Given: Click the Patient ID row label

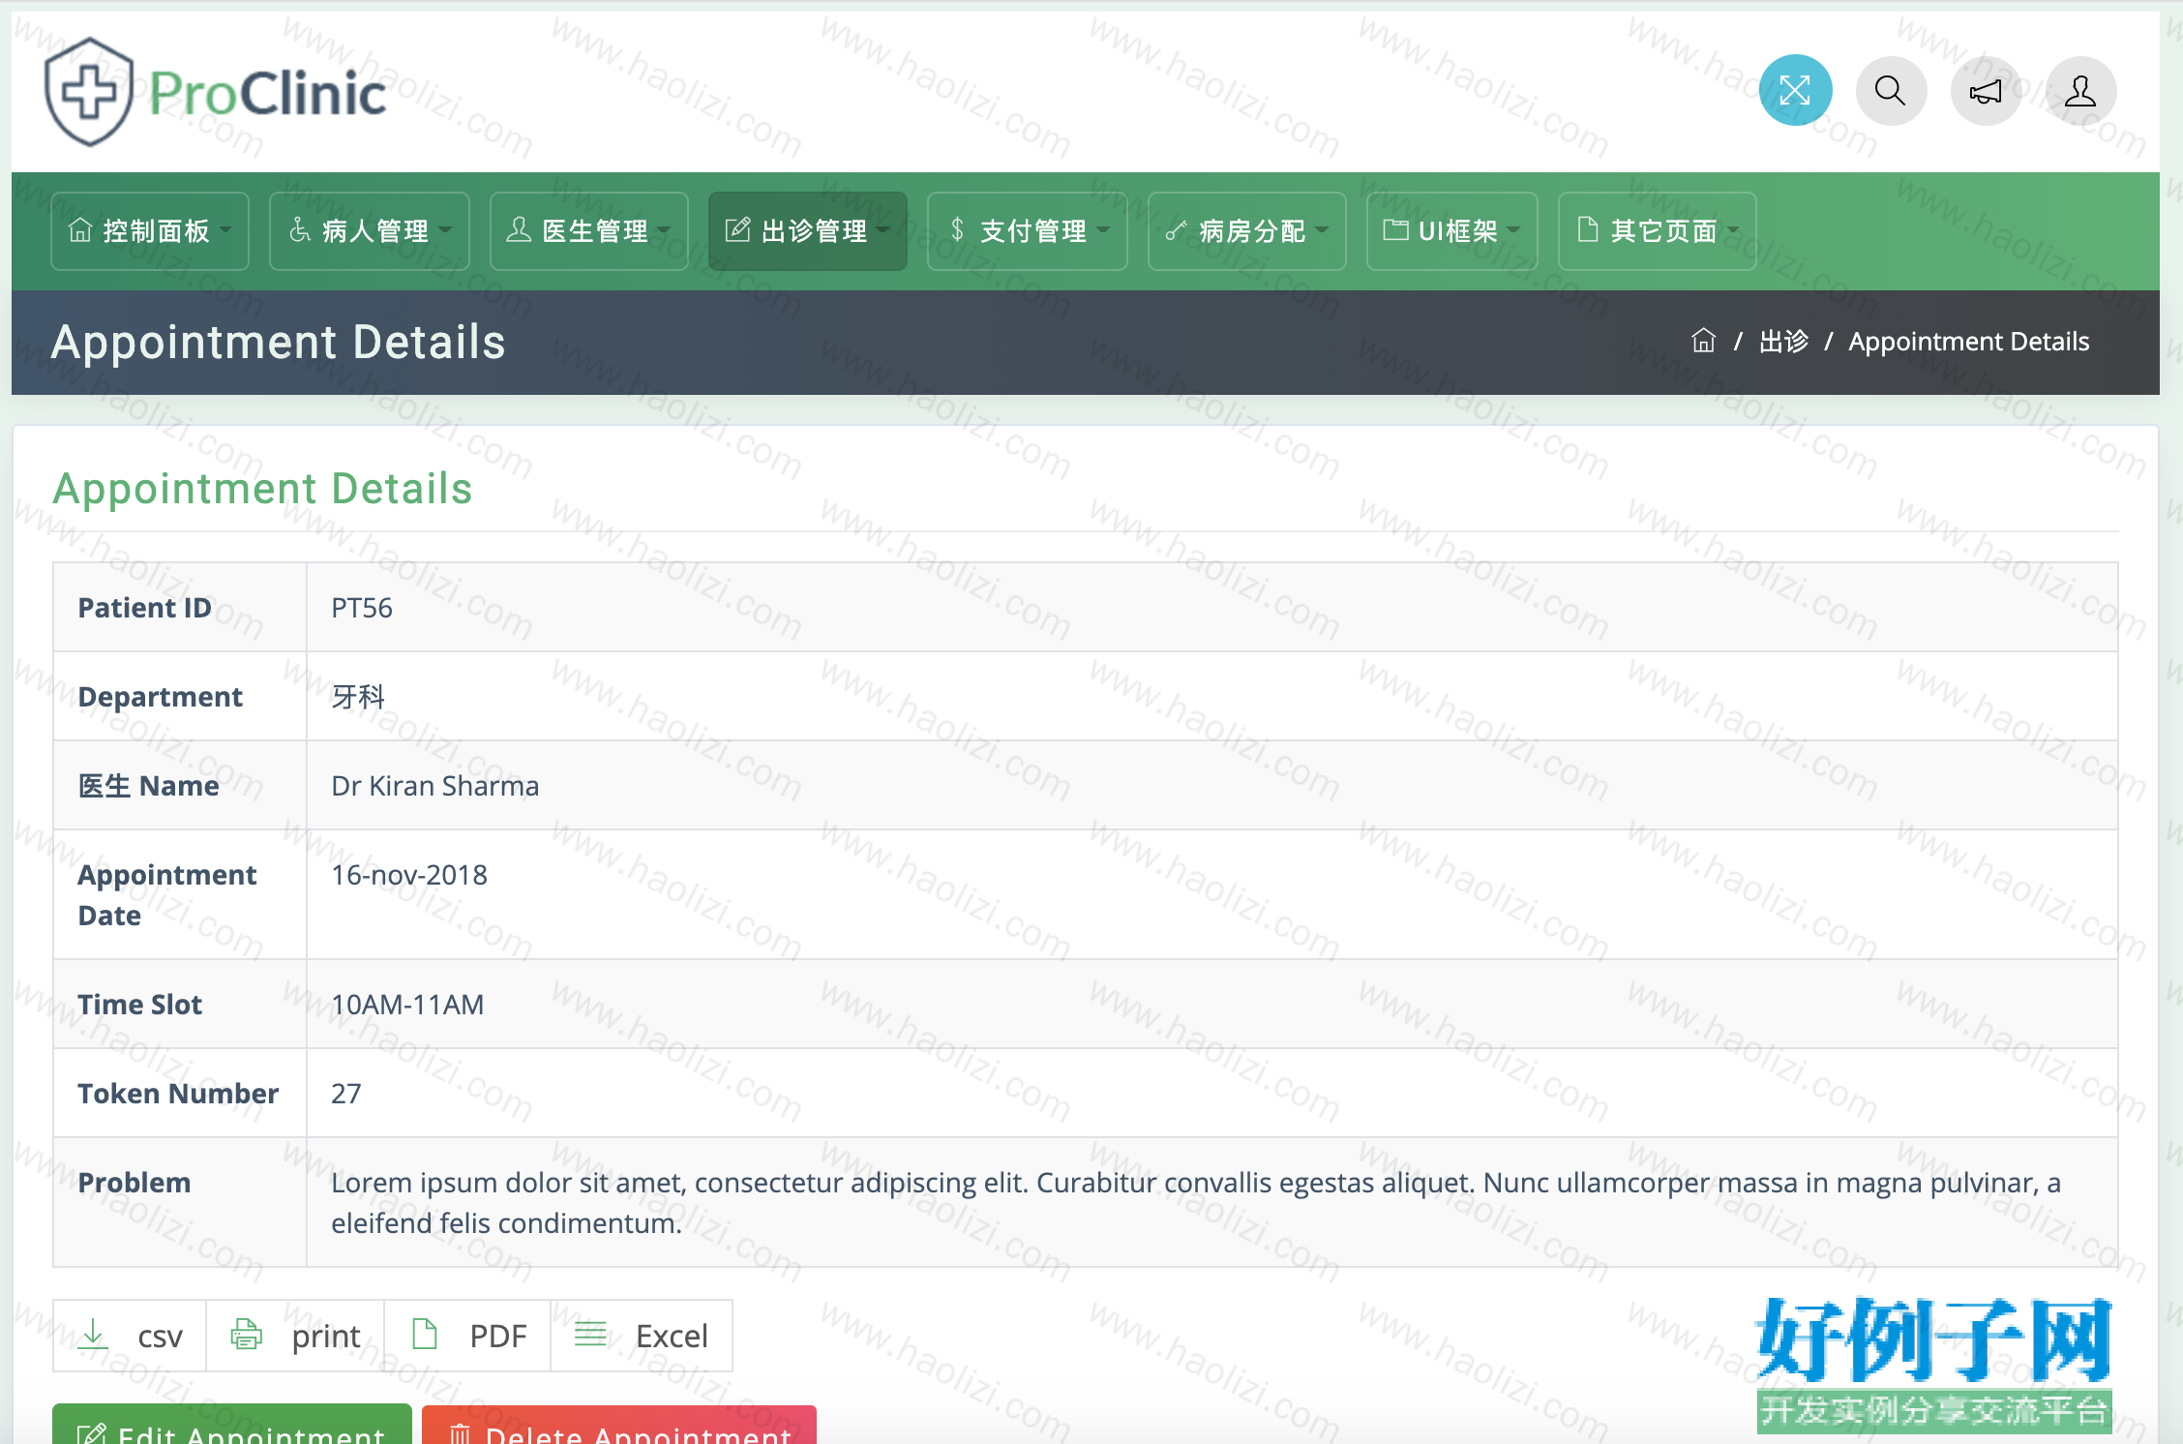Looking at the screenshot, I should pyautogui.click(x=144, y=608).
